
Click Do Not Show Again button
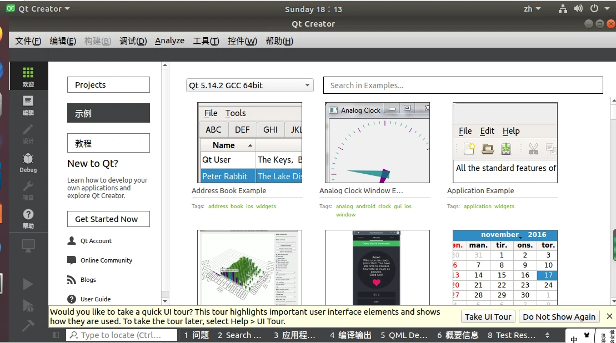[x=559, y=317]
